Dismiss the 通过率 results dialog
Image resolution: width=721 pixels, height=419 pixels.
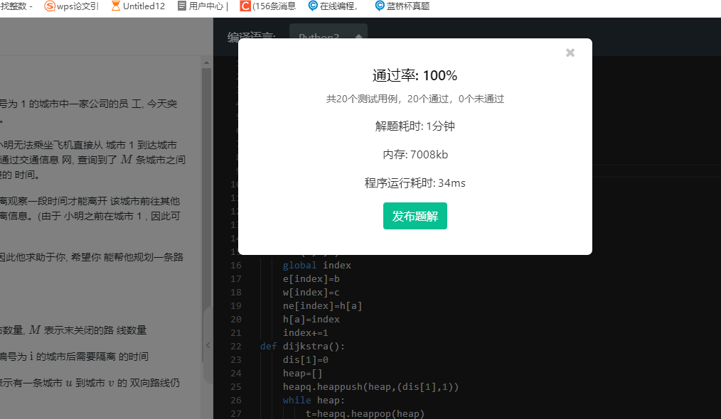point(570,53)
